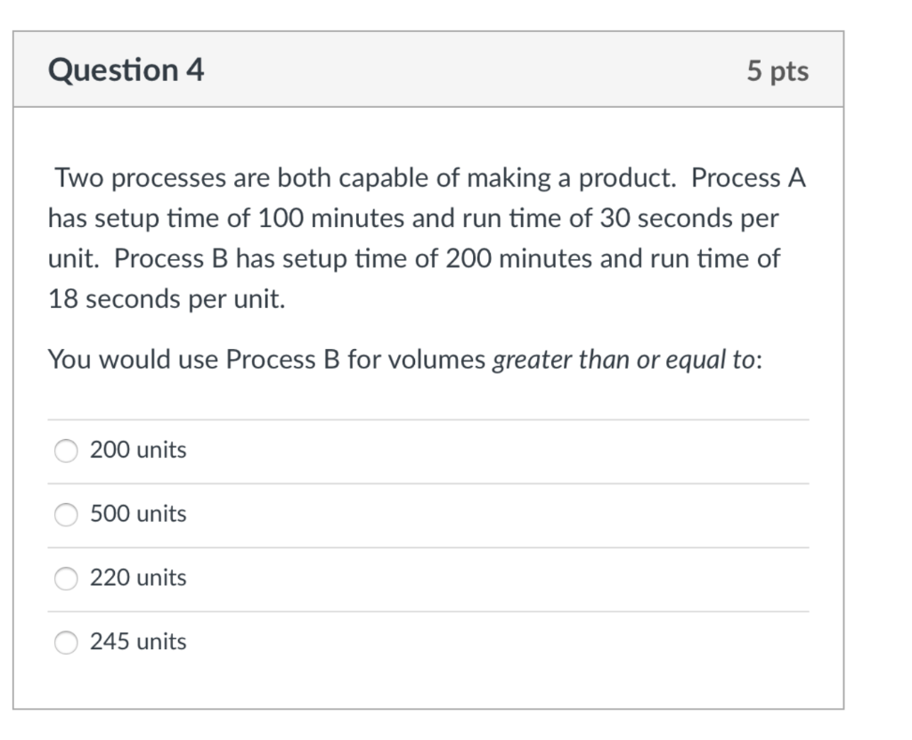
Task: Click the question description paragraph
Action: click(x=427, y=238)
